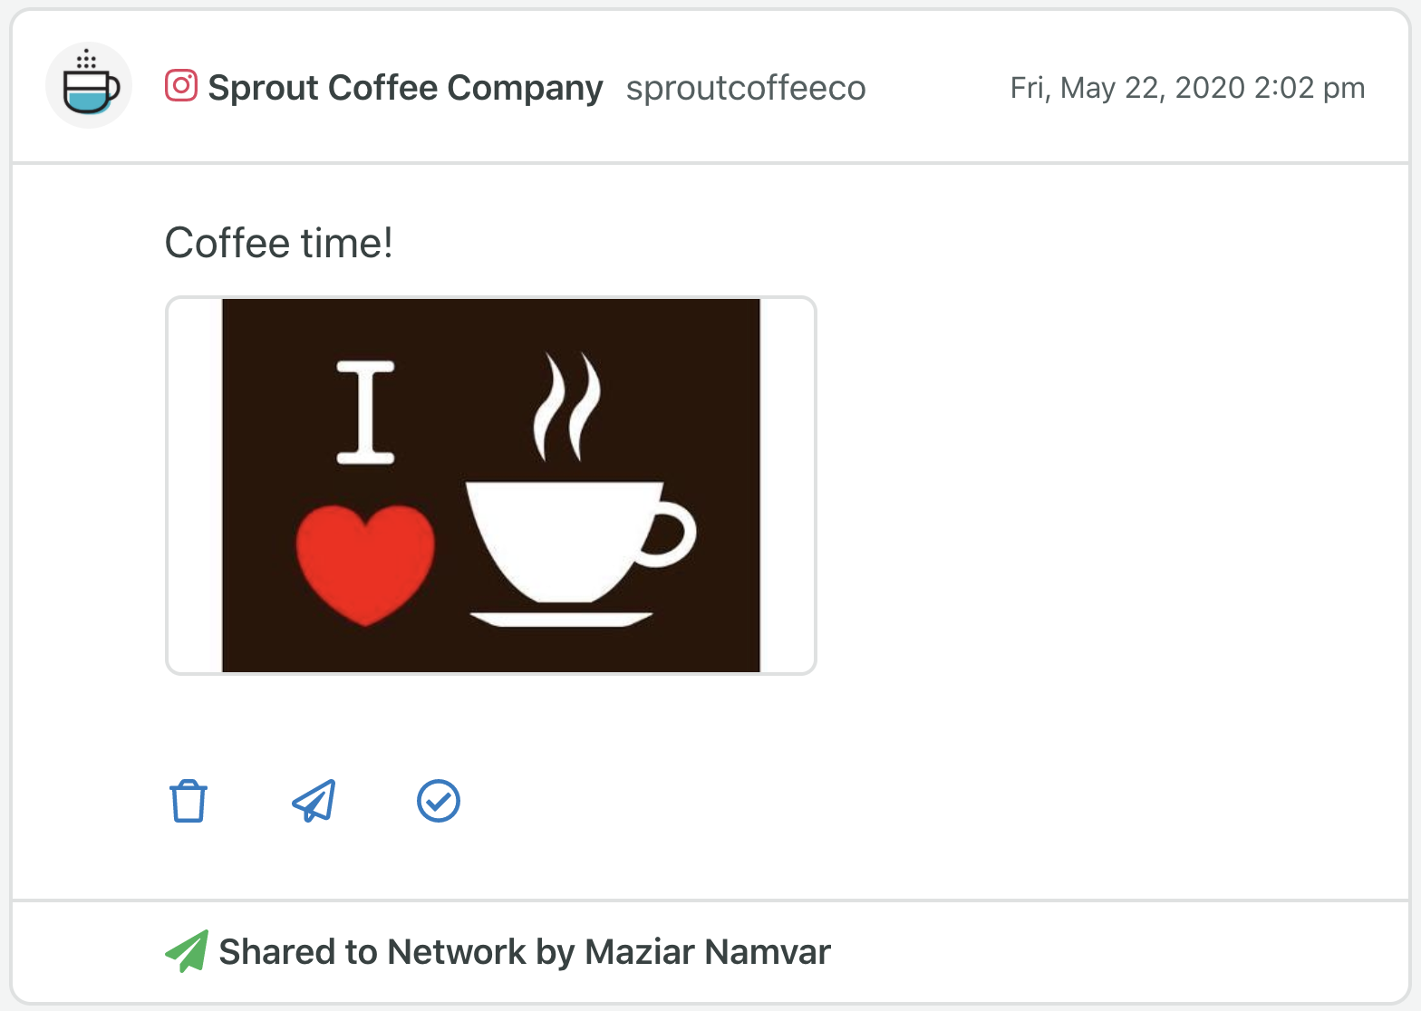Viewport: 1421px width, 1011px height.
Task: Click the white letter I in the image
Action: (x=366, y=412)
